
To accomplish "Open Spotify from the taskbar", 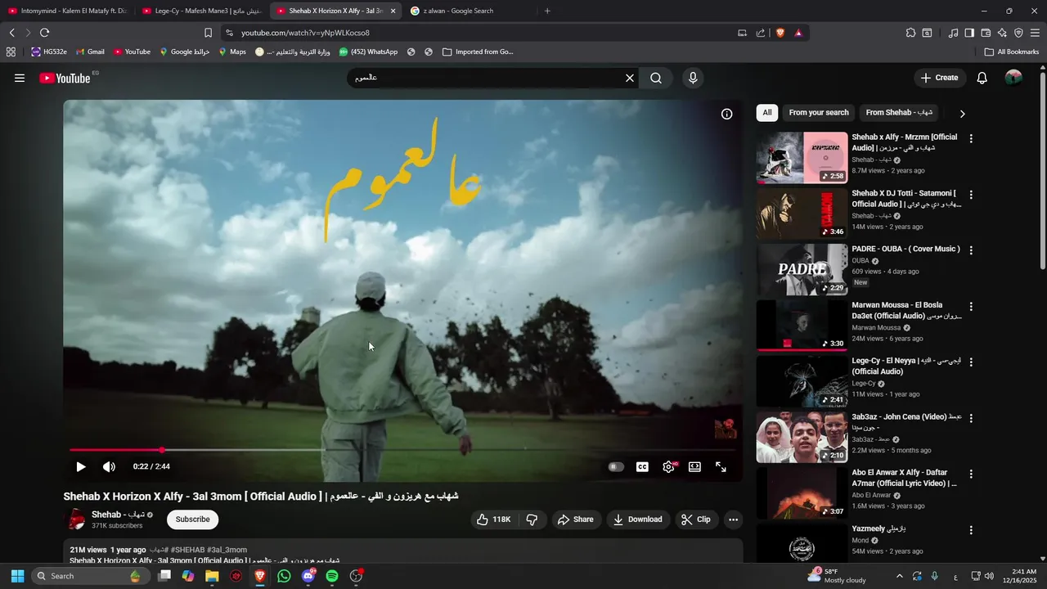I will [332, 576].
